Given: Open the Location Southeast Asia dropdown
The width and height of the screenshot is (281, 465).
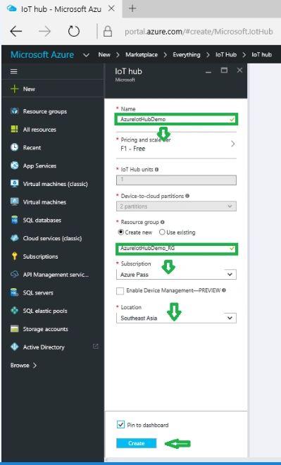Looking at the screenshot, I should pyautogui.click(x=176, y=318).
